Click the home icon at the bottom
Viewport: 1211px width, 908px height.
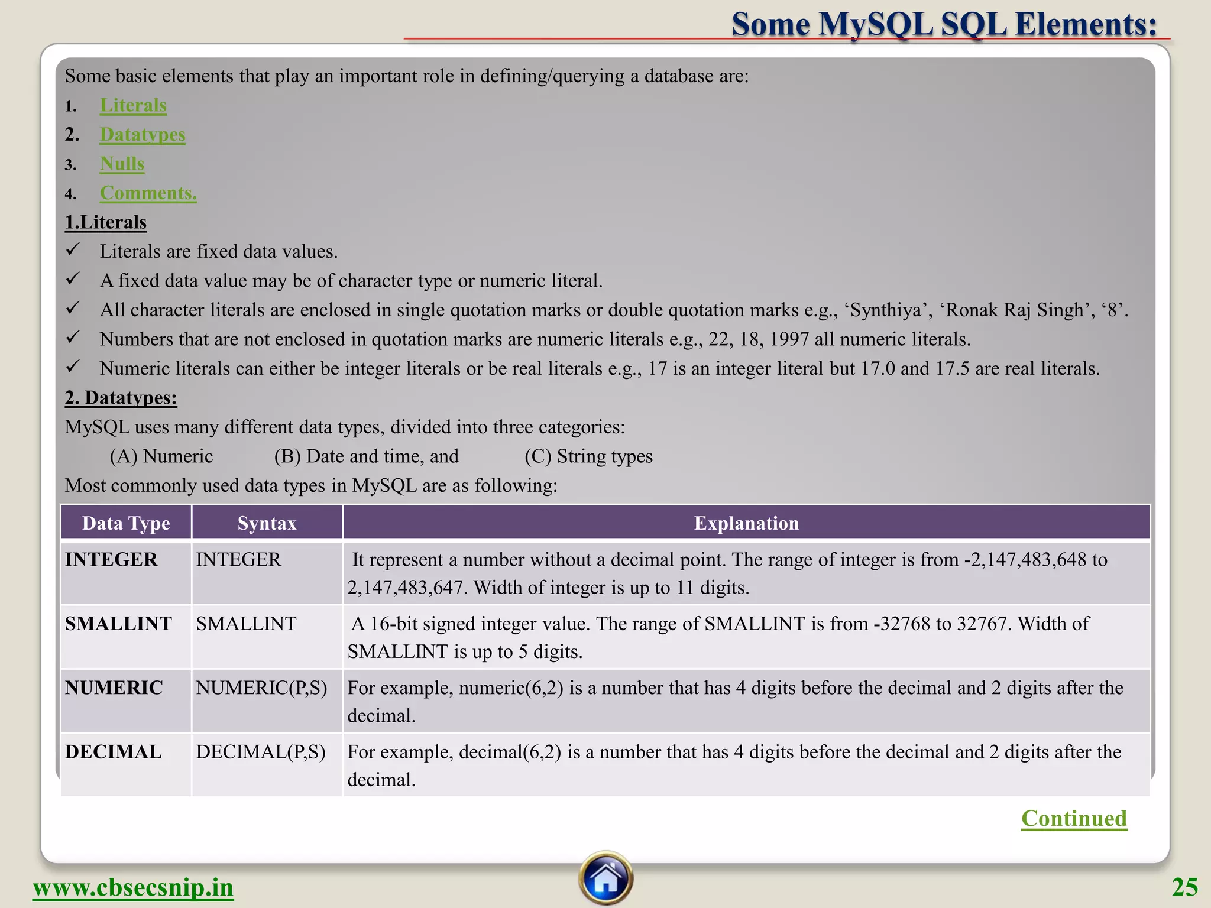pos(605,878)
